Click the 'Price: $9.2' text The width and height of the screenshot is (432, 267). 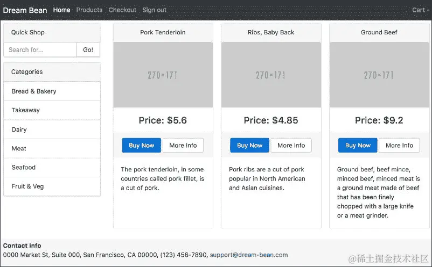click(379, 120)
